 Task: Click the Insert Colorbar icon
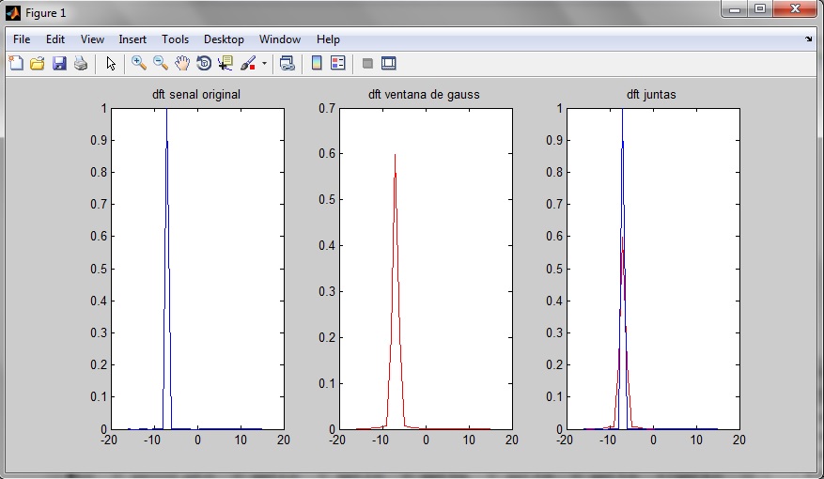(317, 64)
